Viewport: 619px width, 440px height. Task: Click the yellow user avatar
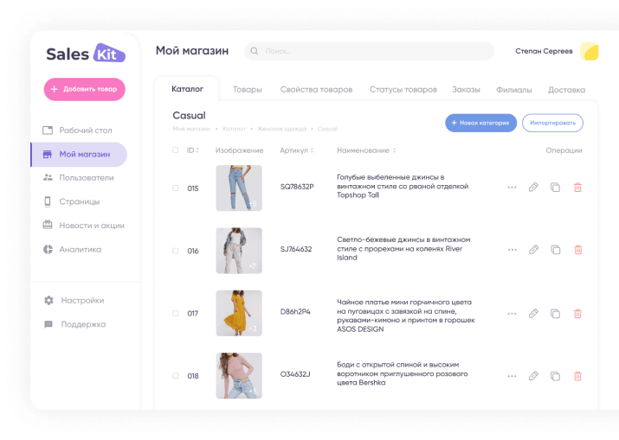pos(590,51)
